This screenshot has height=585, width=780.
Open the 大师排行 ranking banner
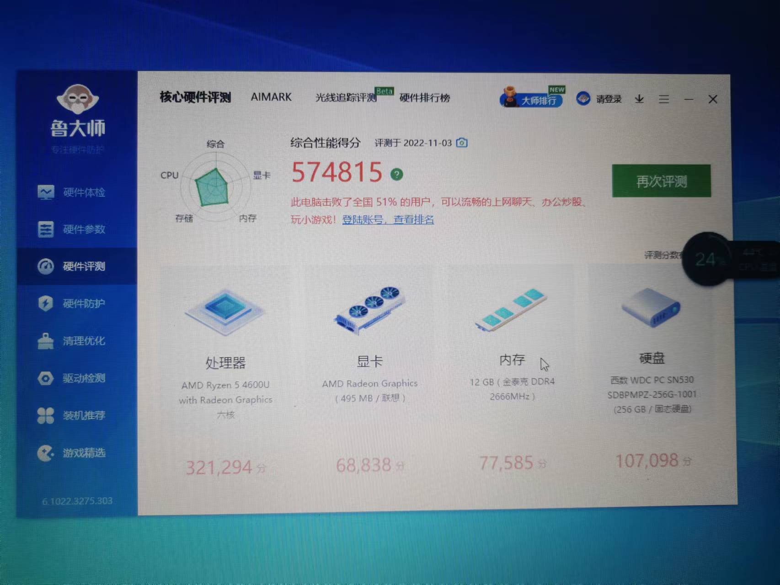[x=535, y=100]
